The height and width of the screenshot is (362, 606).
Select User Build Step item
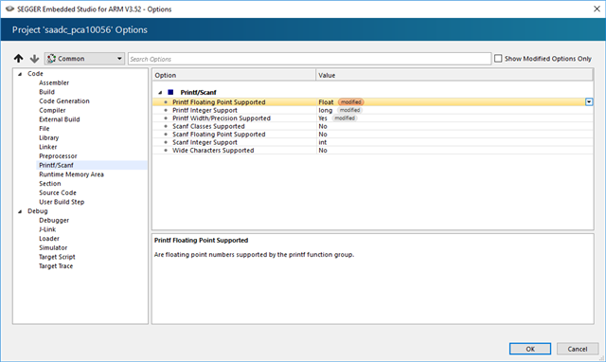tap(62, 202)
